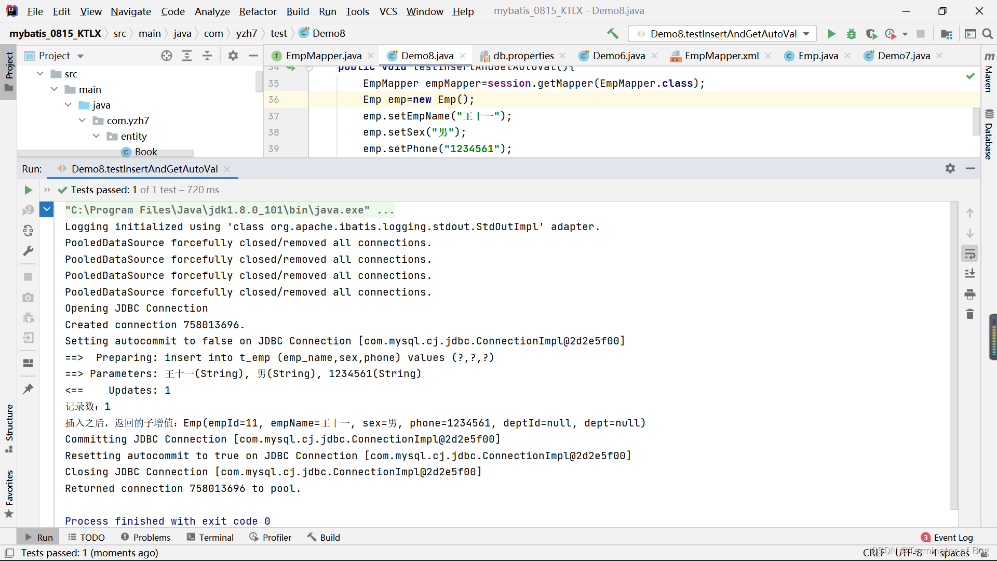Image resolution: width=997 pixels, height=561 pixels.
Task: Open the Maven side panel
Action: click(989, 72)
